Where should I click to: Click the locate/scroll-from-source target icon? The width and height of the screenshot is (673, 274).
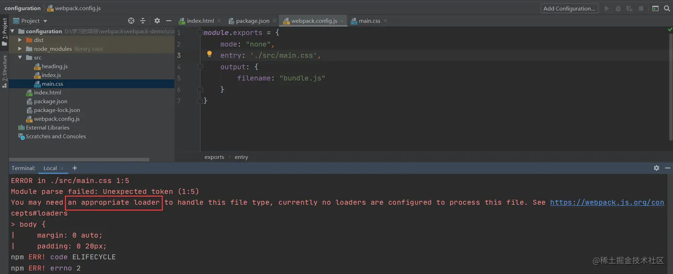131,21
